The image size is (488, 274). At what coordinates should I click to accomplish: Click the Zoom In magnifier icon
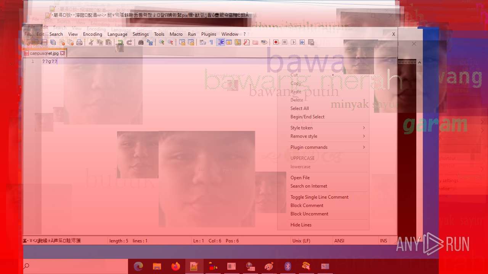coord(161,42)
